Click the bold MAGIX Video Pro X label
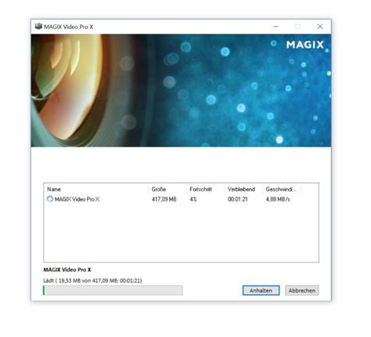Image resolution: width=371 pixels, height=337 pixels. pos(67,270)
